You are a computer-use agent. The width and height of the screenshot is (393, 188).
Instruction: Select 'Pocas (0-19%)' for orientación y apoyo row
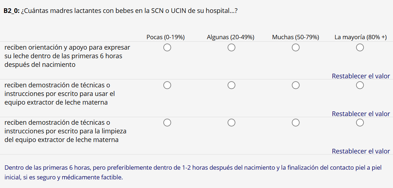[x=167, y=47]
